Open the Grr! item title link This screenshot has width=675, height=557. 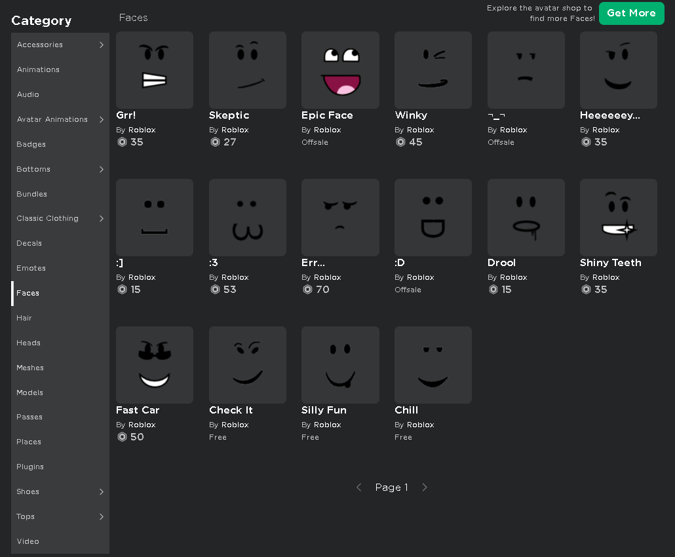[x=126, y=115]
